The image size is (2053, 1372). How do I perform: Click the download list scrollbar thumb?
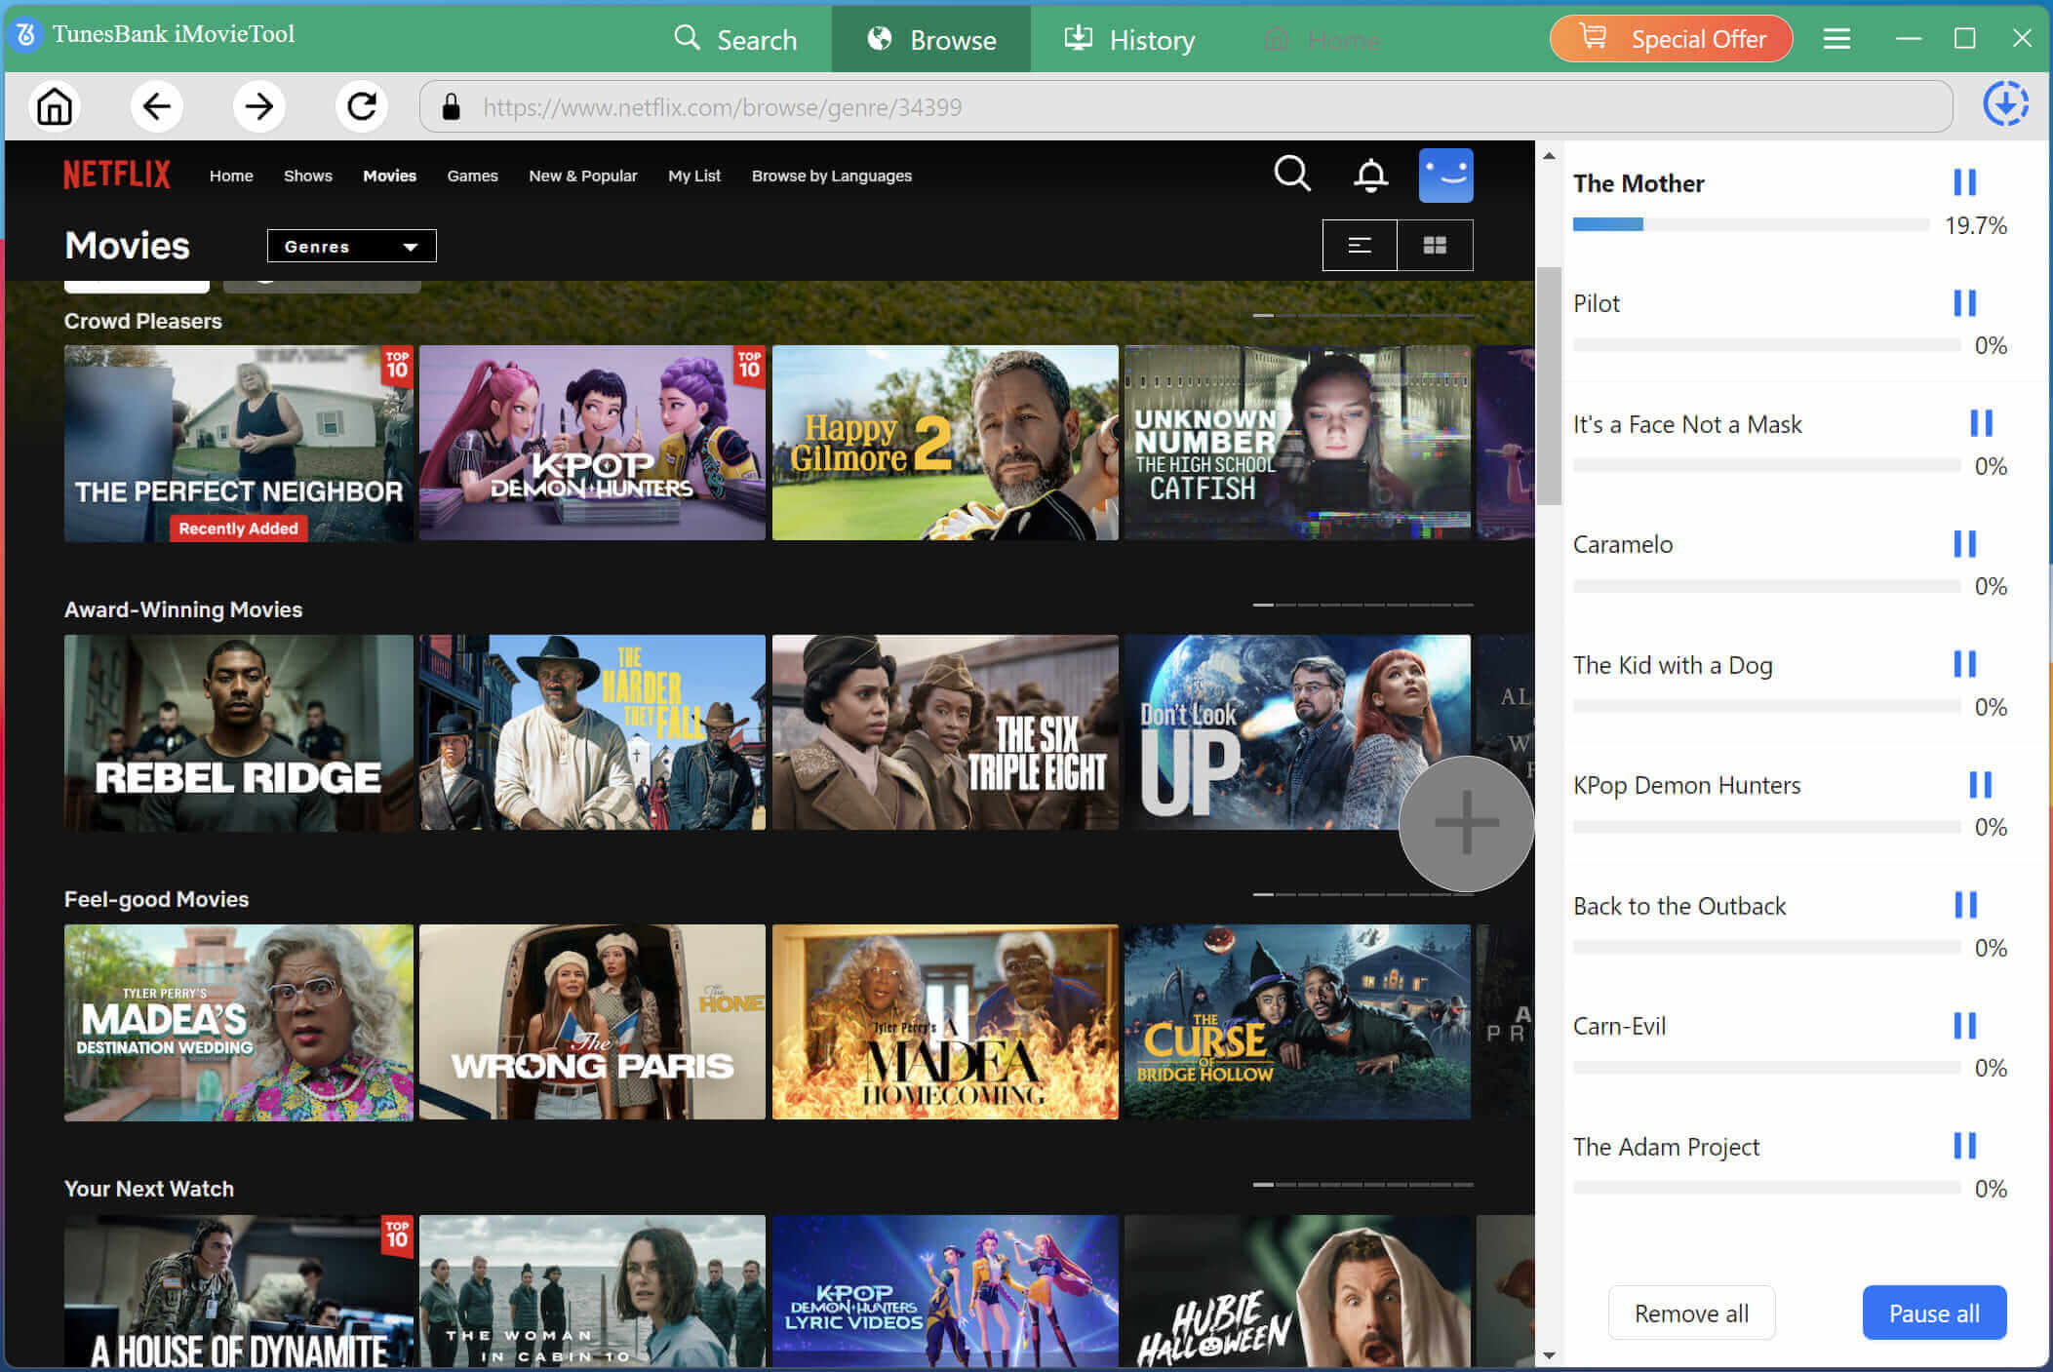click(1549, 385)
